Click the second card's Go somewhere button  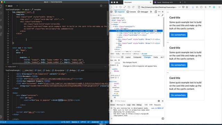(x=178, y=65)
